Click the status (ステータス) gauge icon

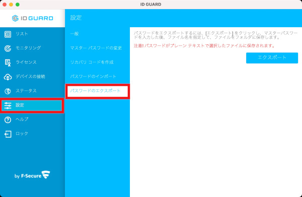[x=8, y=91]
